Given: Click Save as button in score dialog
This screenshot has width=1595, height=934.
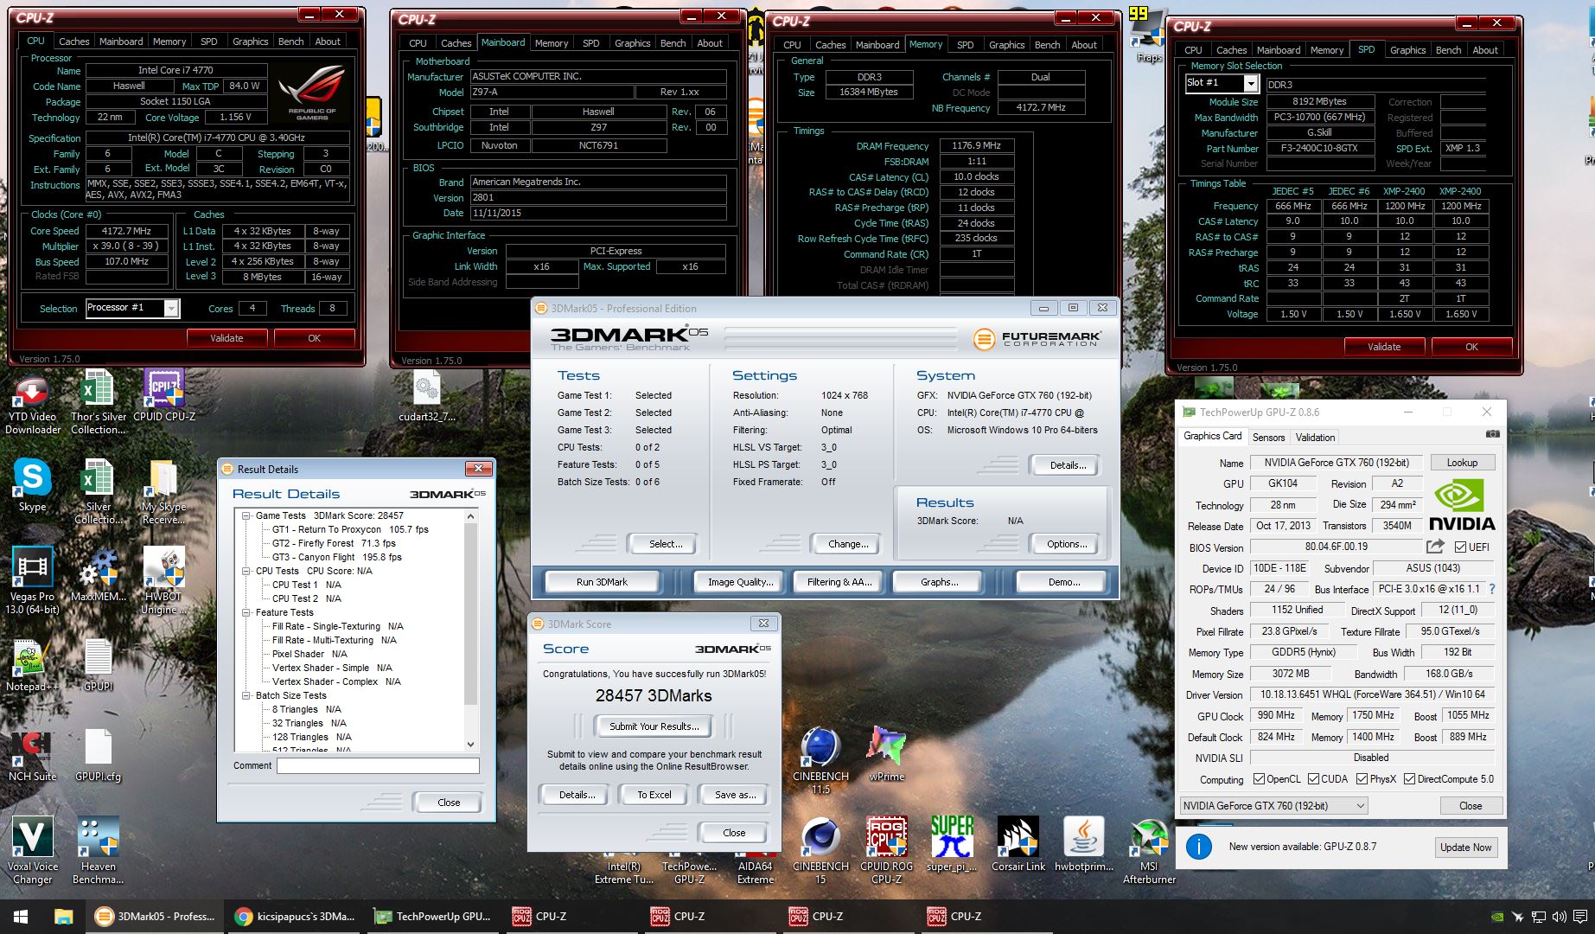Looking at the screenshot, I should pos(735,795).
